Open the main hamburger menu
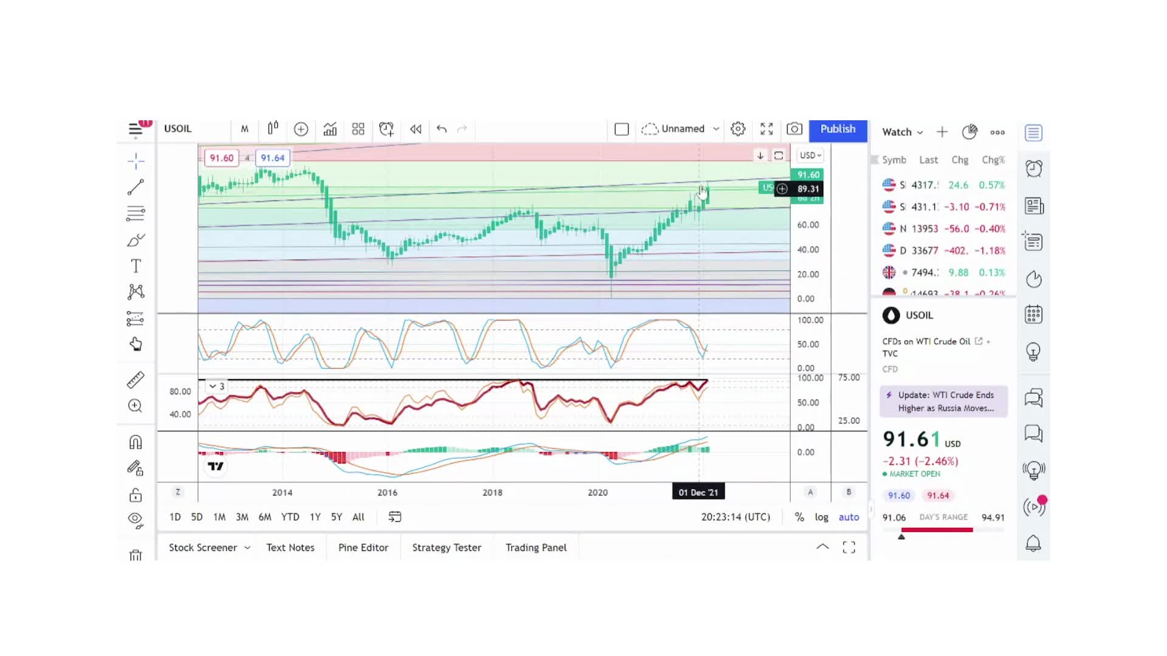This screenshot has width=1167, height=656. pos(135,129)
